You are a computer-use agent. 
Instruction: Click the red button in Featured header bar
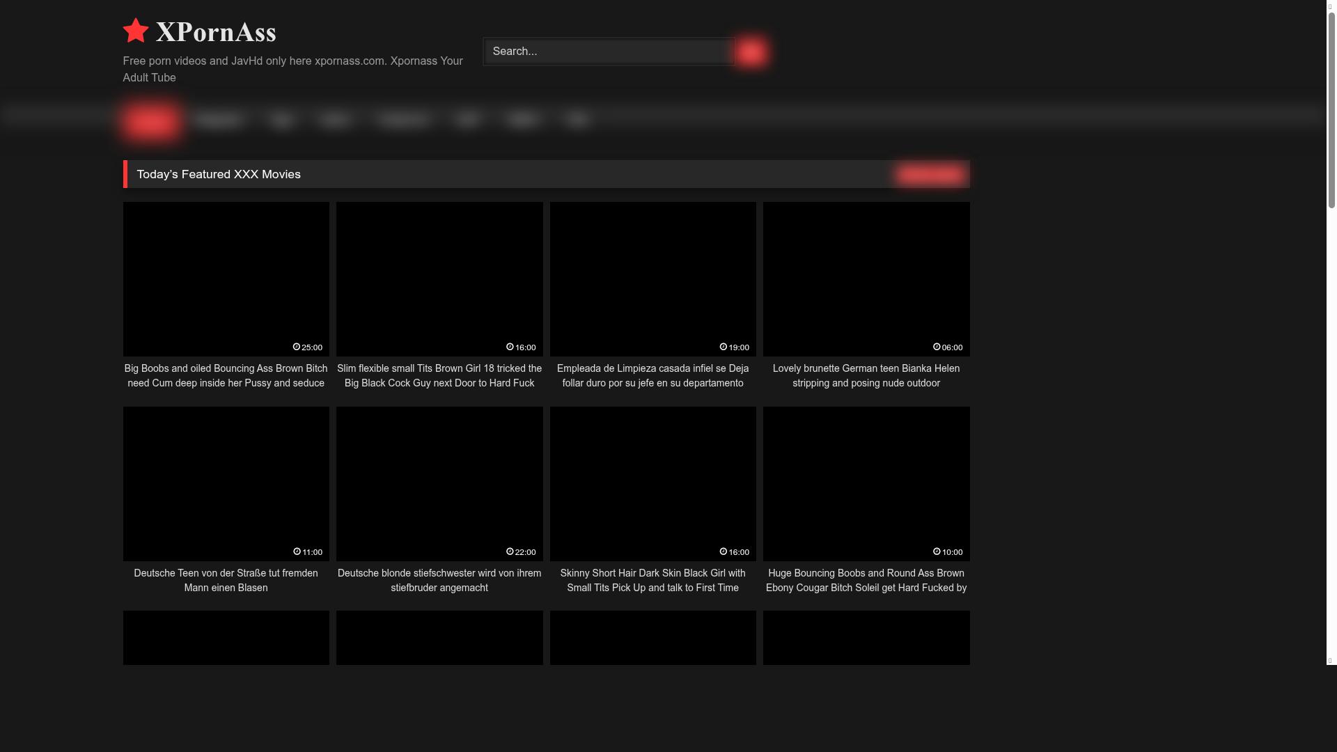[931, 175]
